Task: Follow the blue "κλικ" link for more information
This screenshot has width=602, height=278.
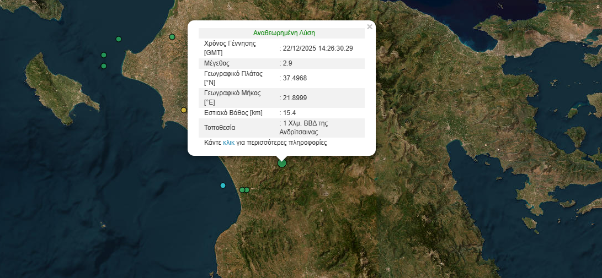Action: point(229,142)
